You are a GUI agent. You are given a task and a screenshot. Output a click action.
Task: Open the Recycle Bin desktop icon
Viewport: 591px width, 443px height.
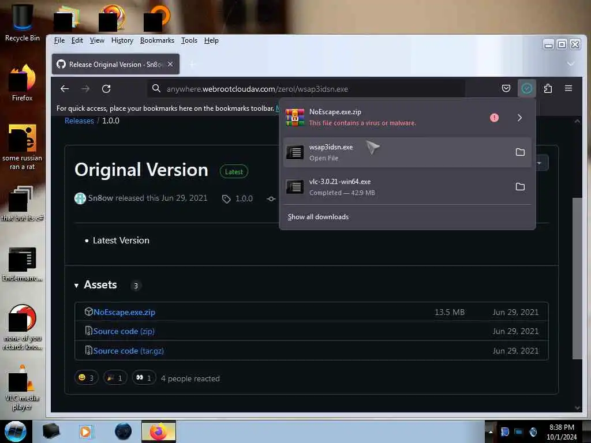pos(23,22)
